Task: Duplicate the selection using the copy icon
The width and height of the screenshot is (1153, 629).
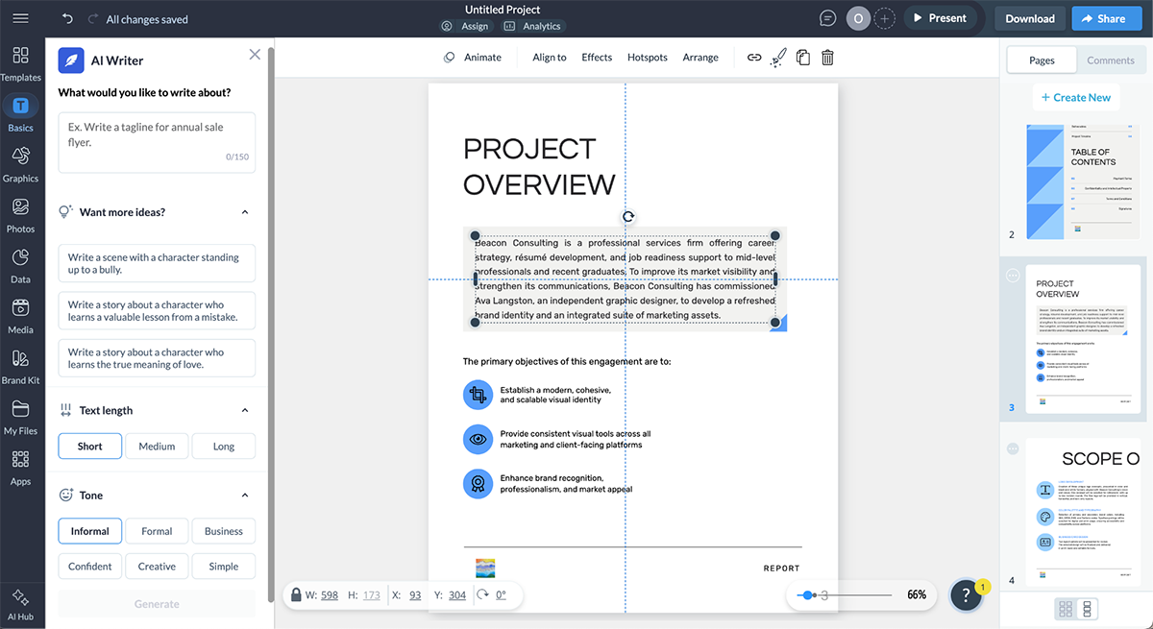Action: point(803,58)
